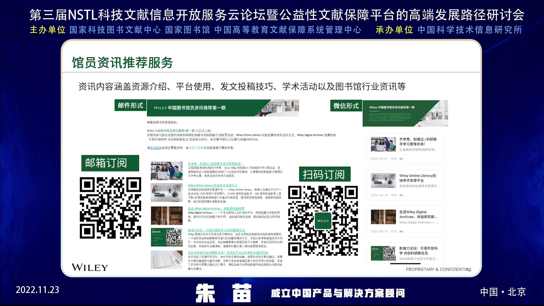Click the view-count eye icon showing 30
This screenshot has width=544, height=306.
392,159
